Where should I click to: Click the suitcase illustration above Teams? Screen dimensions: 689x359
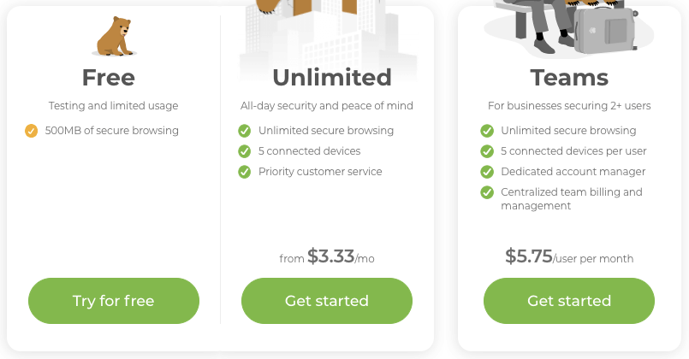[x=605, y=28]
